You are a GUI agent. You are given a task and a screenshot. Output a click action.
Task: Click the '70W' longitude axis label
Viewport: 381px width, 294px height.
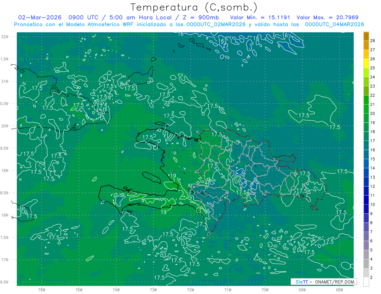pos(265,290)
